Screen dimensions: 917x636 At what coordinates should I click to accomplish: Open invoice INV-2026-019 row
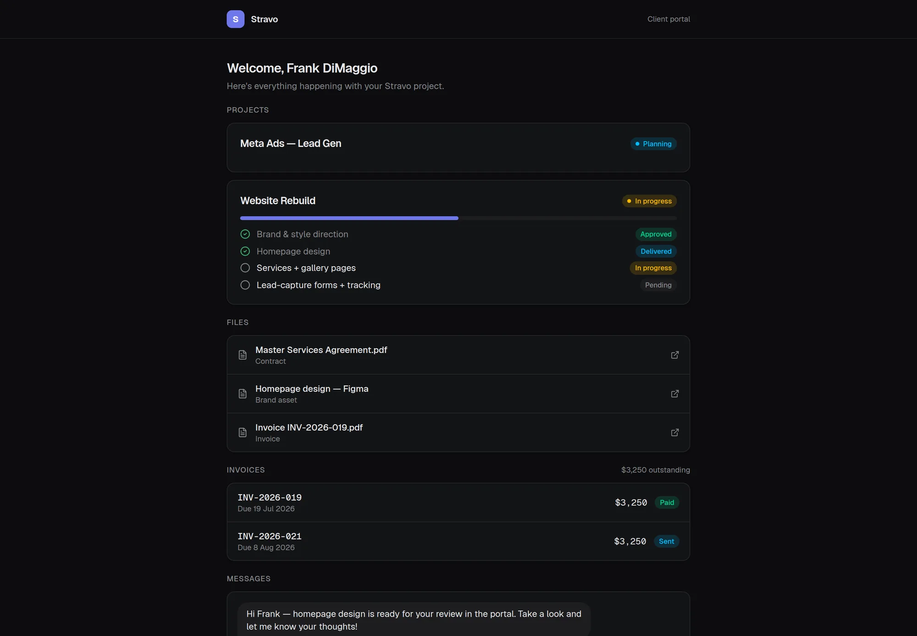[458, 502]
